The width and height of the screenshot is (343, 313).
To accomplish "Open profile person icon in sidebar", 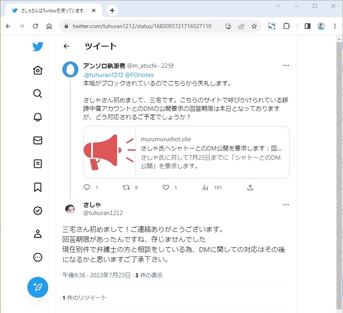I will click(x=38, y=234).
